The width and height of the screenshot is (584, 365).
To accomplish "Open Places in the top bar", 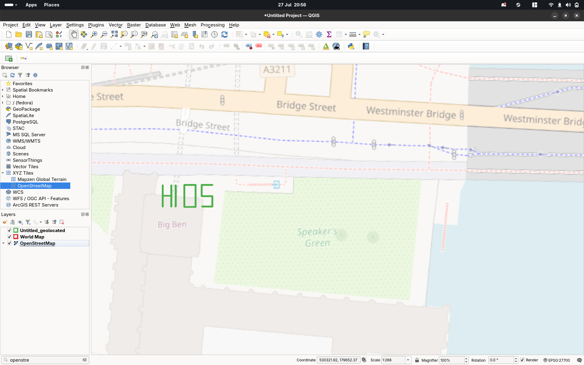I will [52, 5].
